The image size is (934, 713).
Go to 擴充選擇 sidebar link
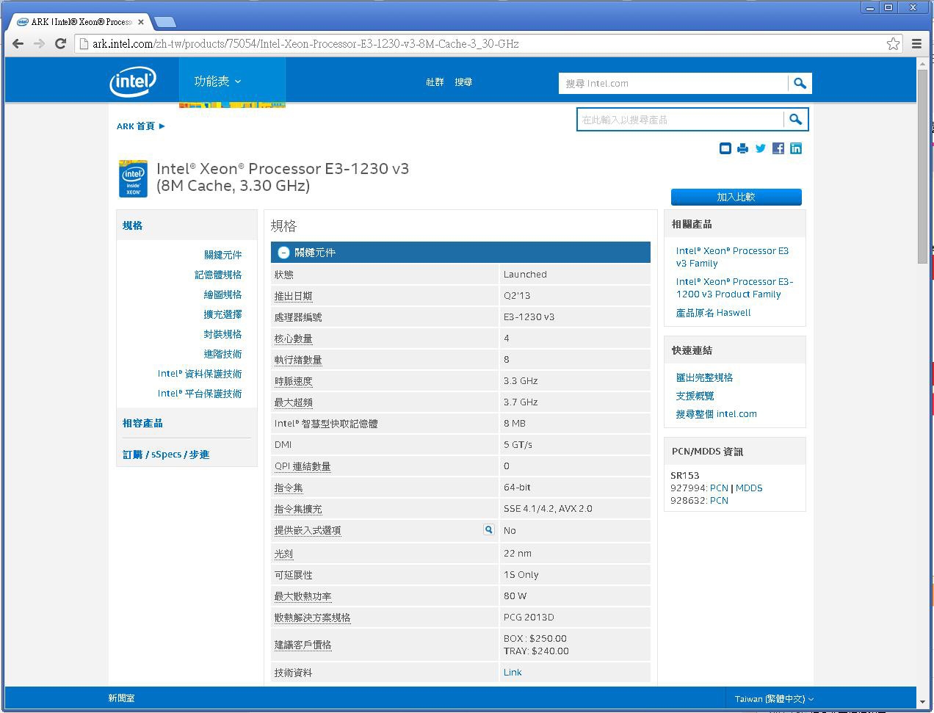(x=222, y=314)
